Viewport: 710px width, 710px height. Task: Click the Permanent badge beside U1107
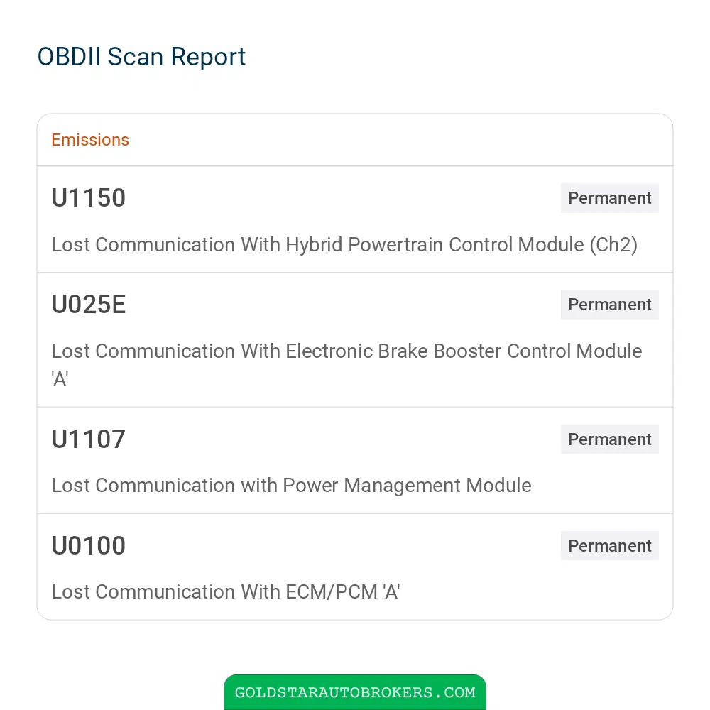[x=609, y=439]
